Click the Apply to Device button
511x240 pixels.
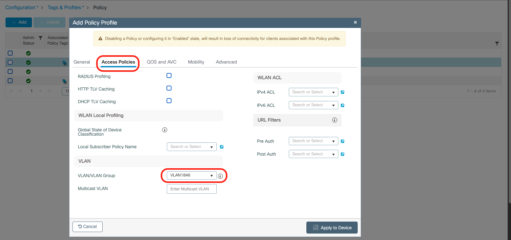point(332,228)
